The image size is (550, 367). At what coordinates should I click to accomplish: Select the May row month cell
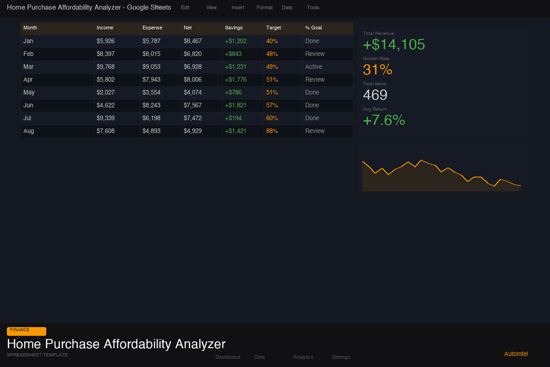pyautogui.click(x=57, y=92)
